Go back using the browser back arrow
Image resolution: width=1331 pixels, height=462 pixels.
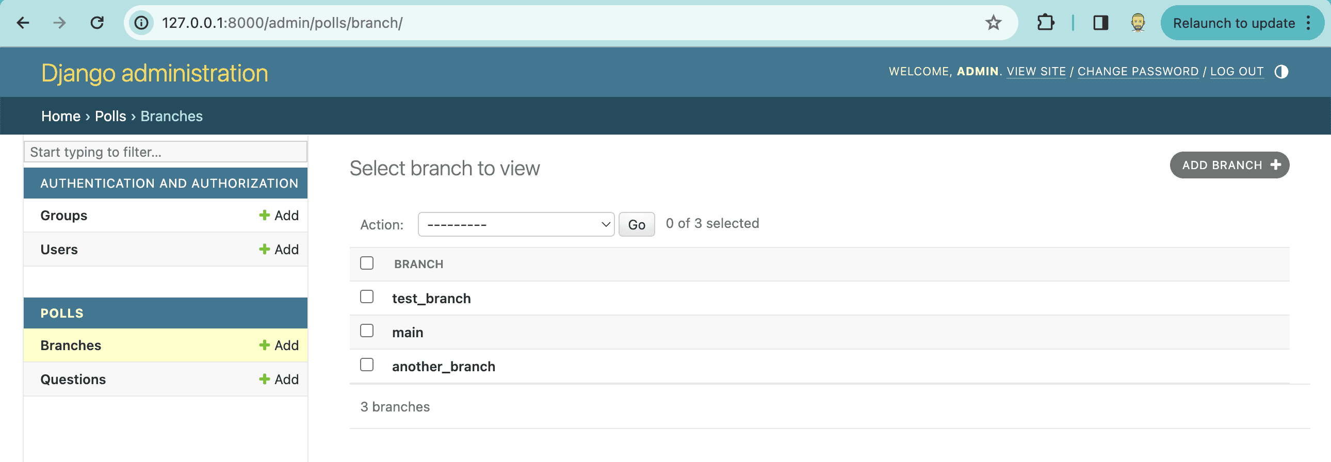[x=23, y=23]
